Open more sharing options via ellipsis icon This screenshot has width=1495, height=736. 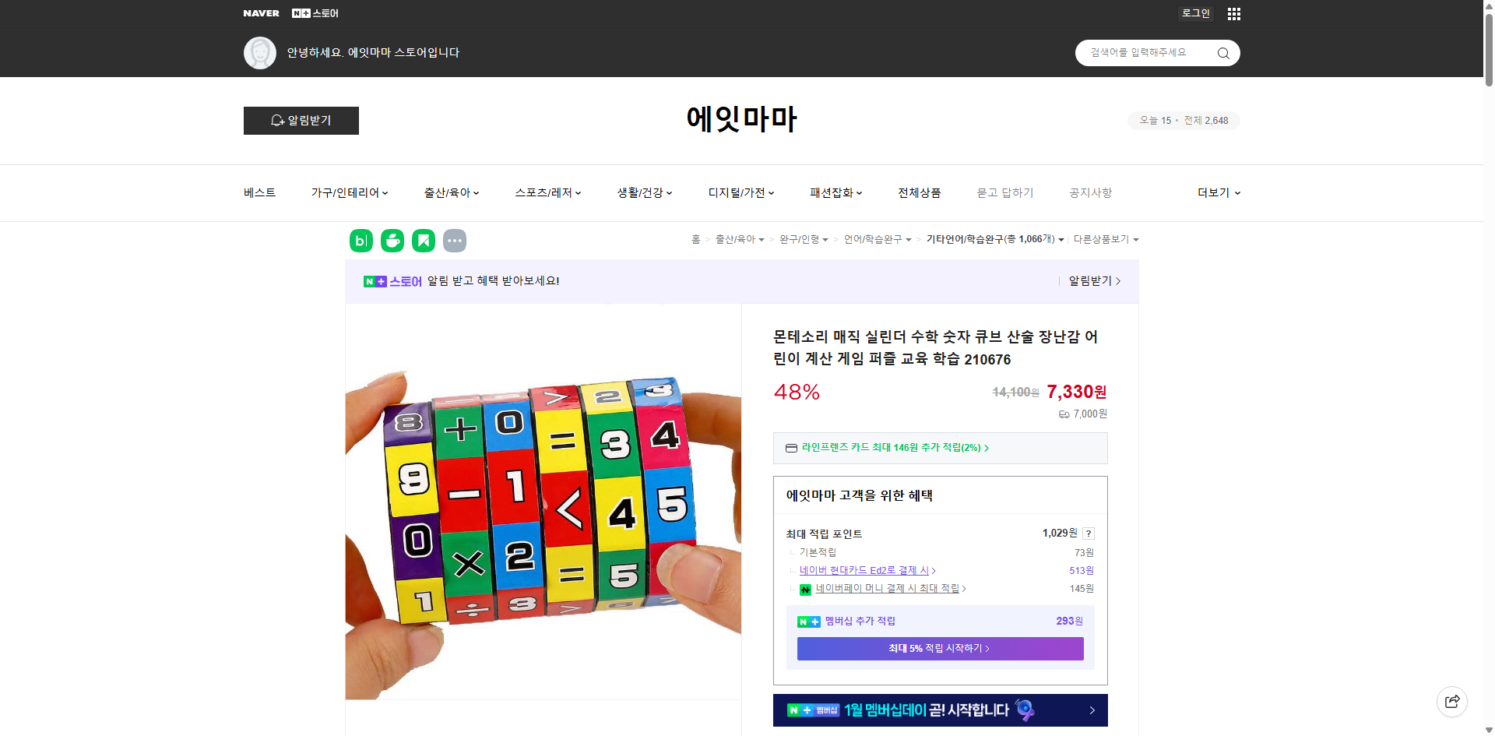[x=455, y=241]
